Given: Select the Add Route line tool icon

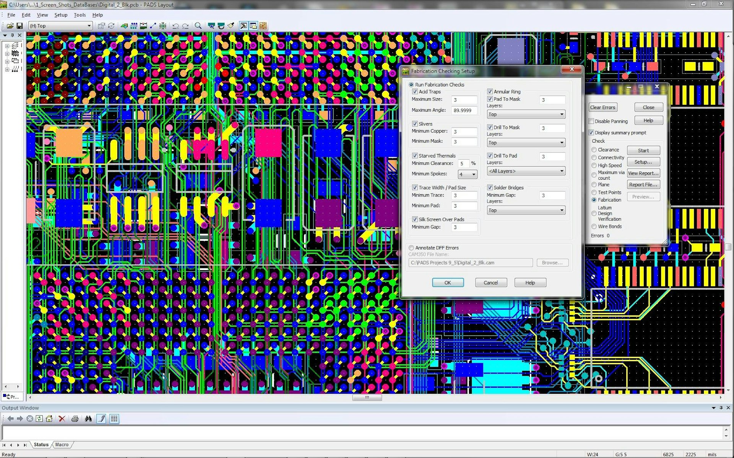Looking at the screenshot, I should point(153,26).
